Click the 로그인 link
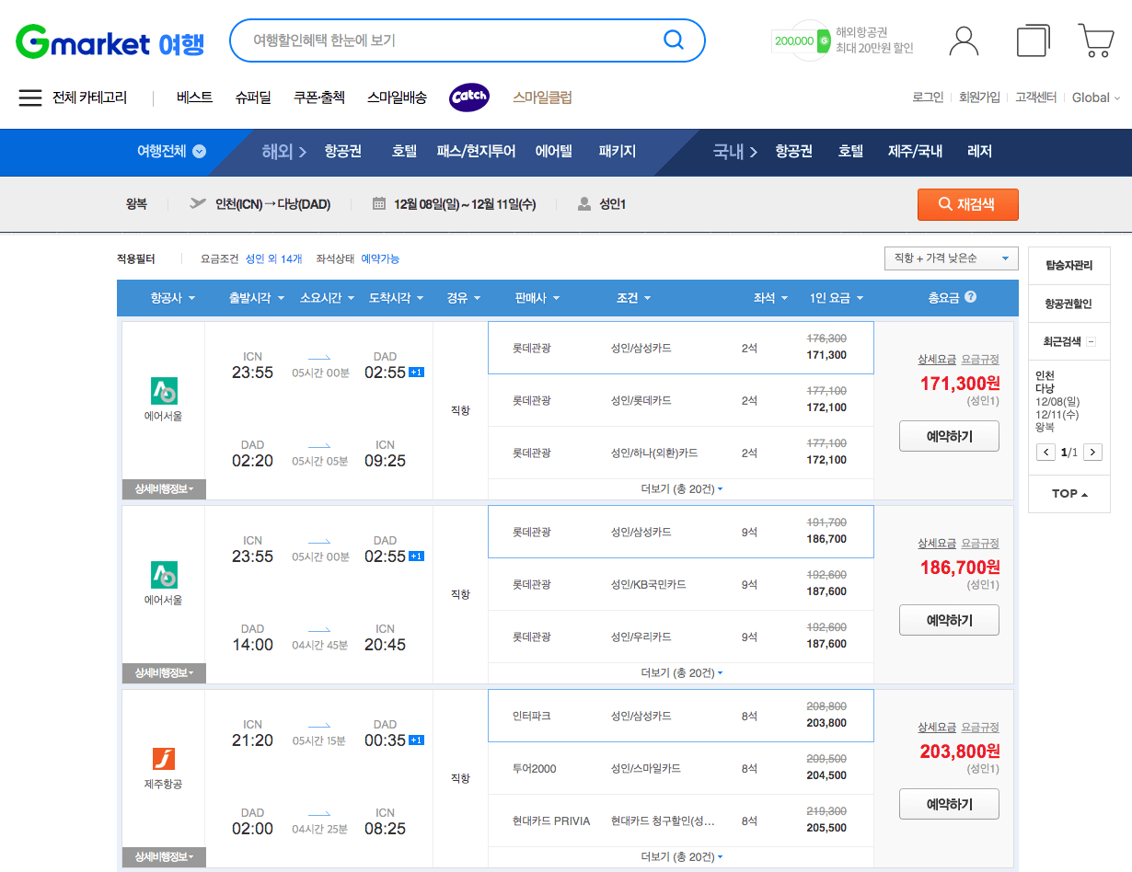Image resolution: width=1132 pixels, height=872 pixels. (x=928, y=98)
